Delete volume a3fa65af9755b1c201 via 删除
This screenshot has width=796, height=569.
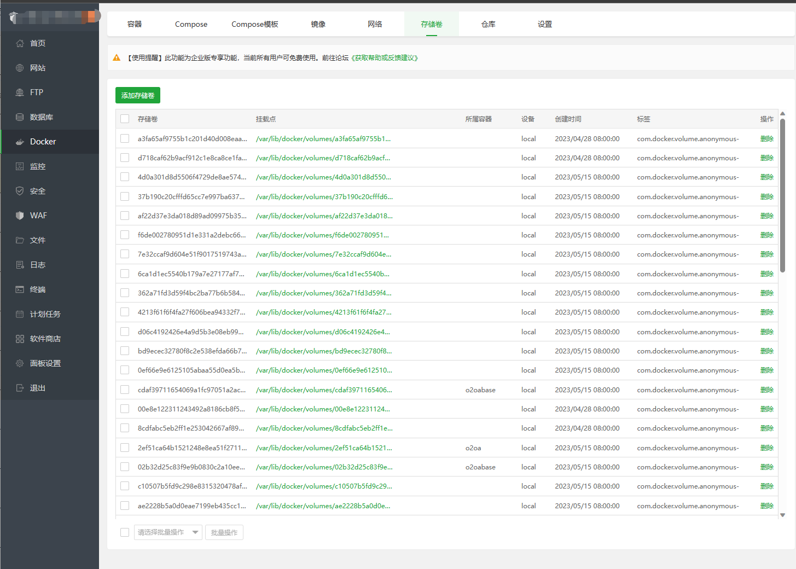767,138
